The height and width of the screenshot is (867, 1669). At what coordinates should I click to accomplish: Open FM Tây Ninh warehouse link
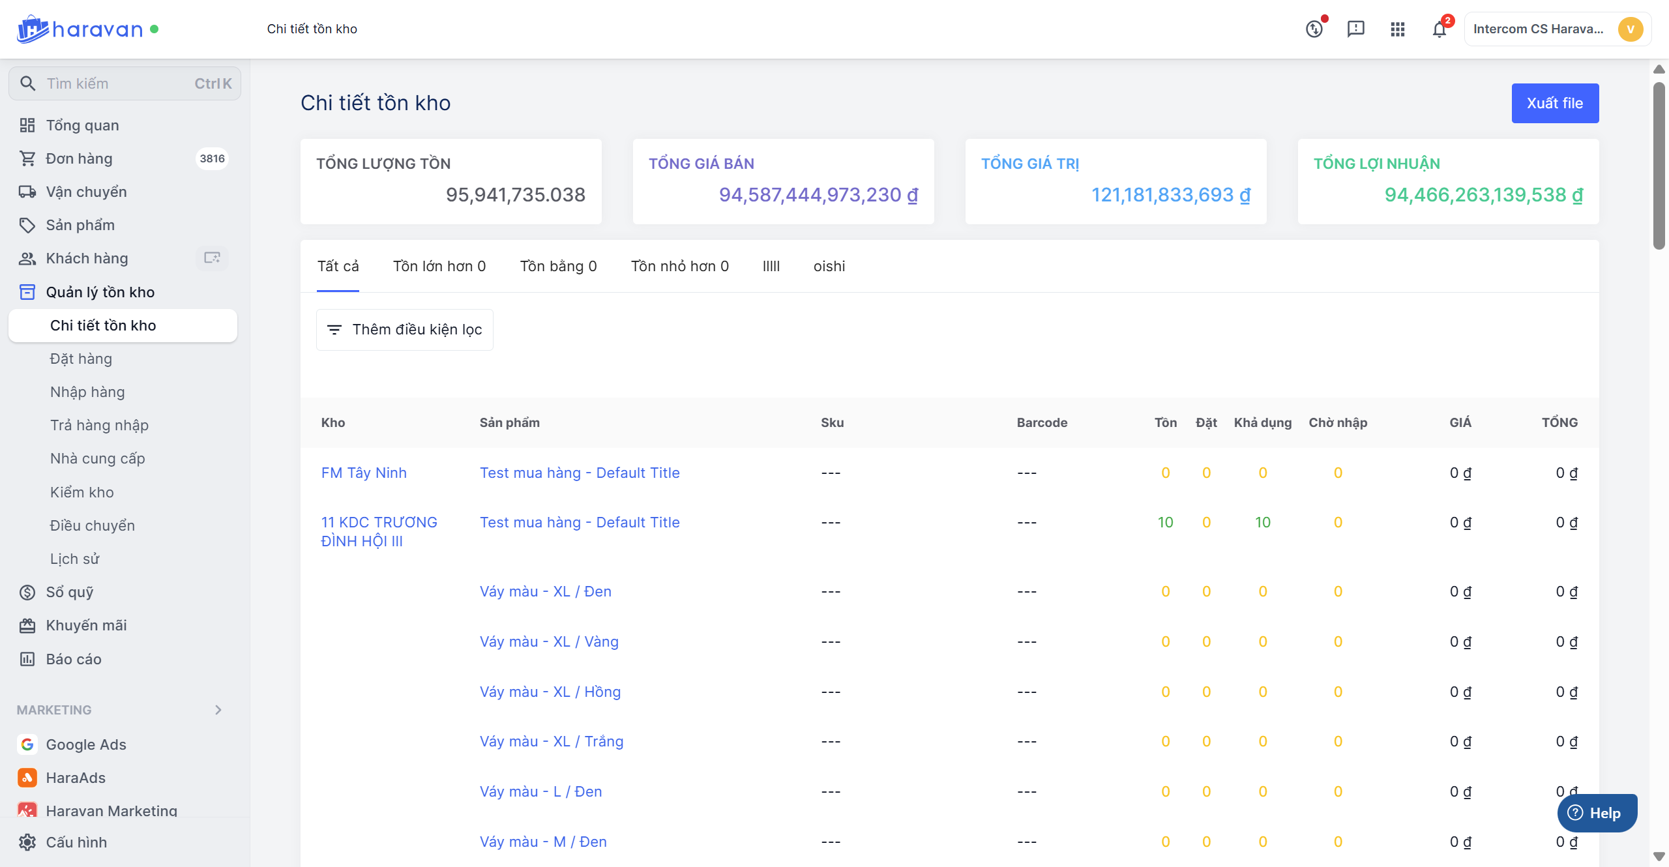pyautogui.click(x=364, y=473)
